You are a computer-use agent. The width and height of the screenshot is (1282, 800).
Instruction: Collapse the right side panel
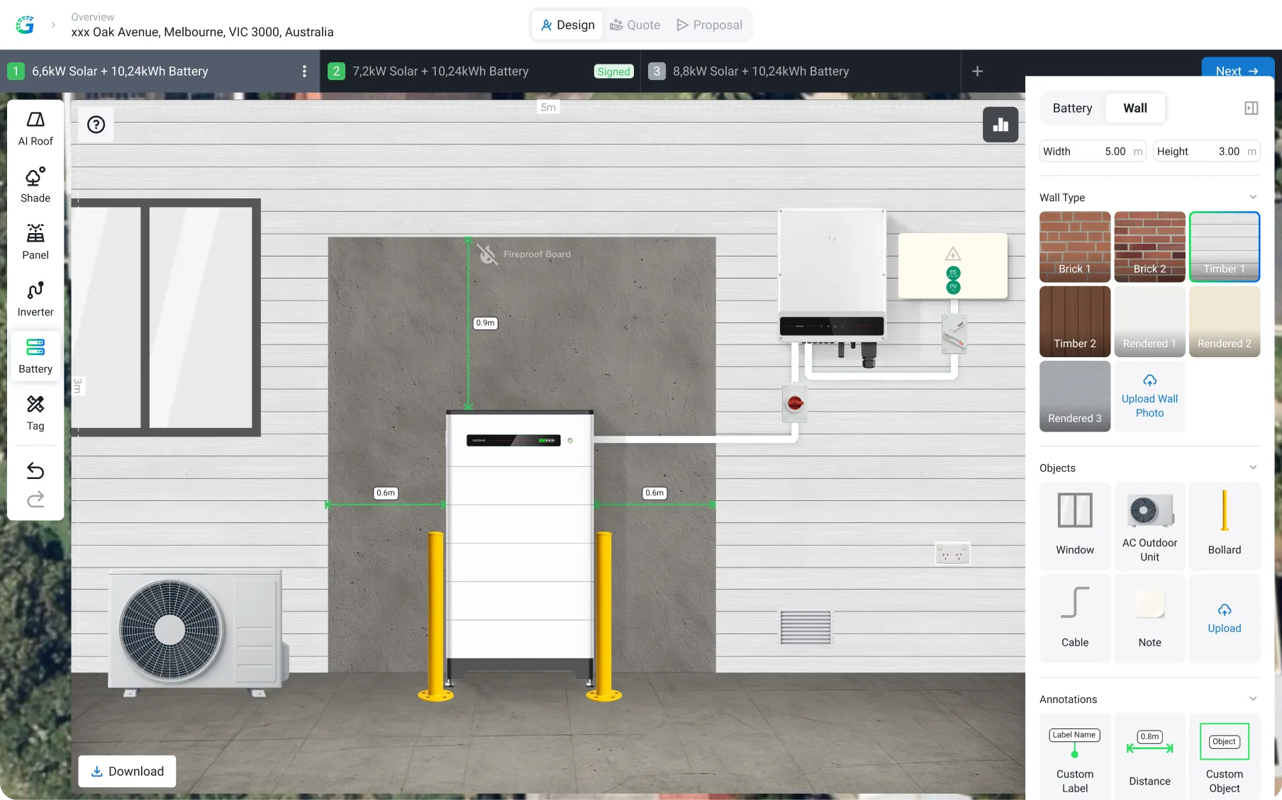(1251, 108)
